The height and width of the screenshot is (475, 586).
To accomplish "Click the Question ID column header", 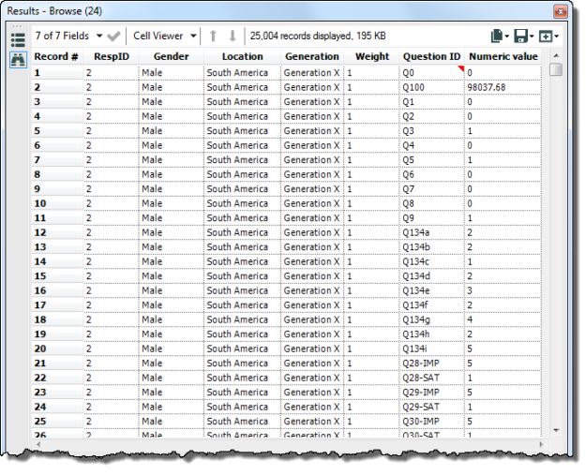I will 431,57.
